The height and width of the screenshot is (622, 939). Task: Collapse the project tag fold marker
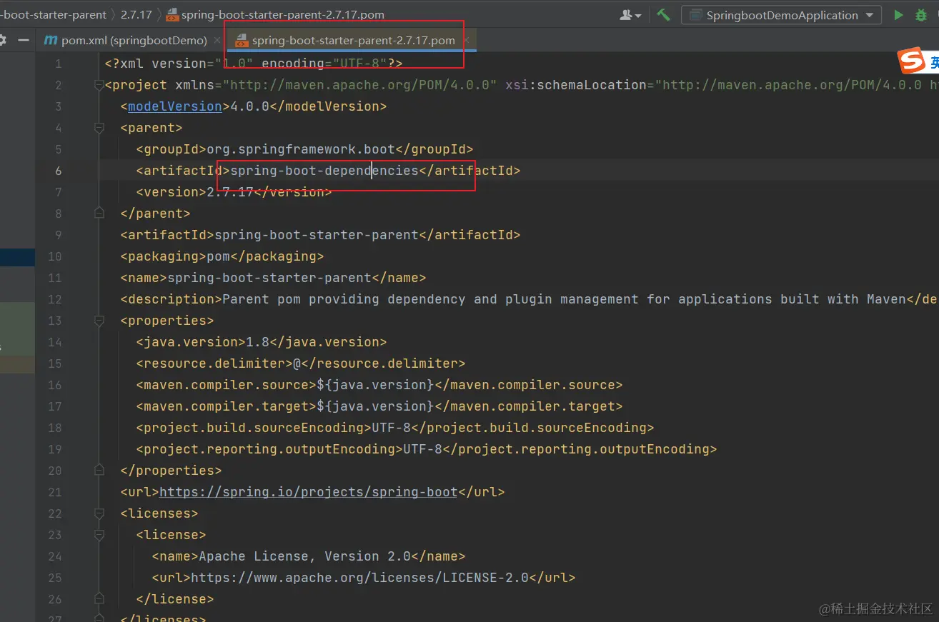click(99, 85)
